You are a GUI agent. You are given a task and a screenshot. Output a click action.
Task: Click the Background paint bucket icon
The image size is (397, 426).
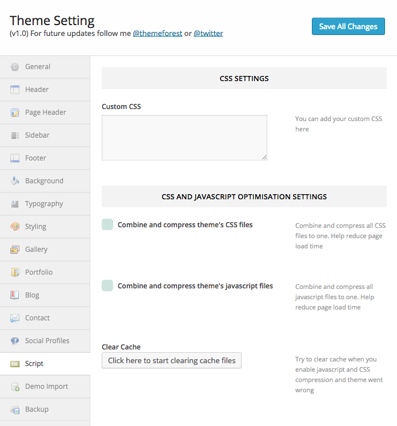15,181
